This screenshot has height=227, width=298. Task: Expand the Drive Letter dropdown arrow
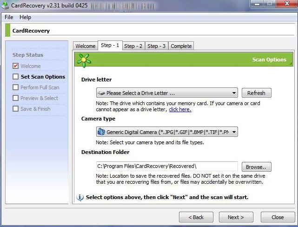tap(234, 93)
